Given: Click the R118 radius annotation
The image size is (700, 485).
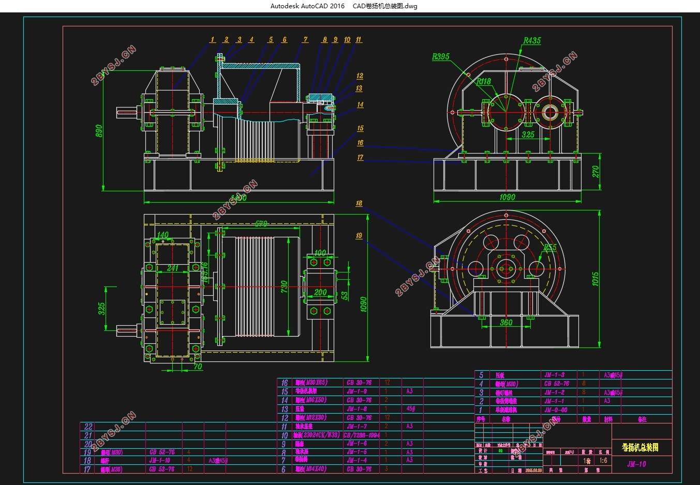Looking at the screenshot, I should coord(483,81).
